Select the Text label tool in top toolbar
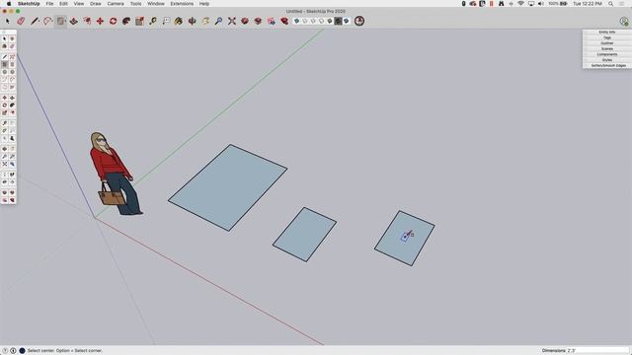This screenshot has width=632, height=355. (166, 21)
